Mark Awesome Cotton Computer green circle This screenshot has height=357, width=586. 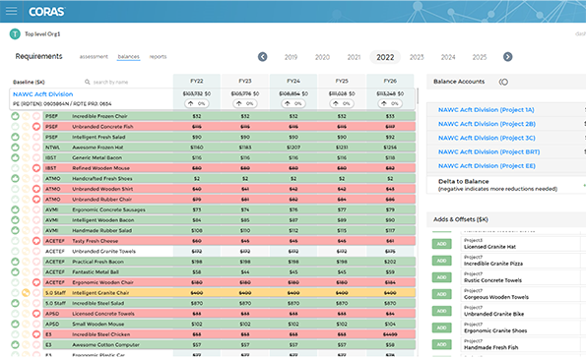pyautogui.click(x=15, y=345)
